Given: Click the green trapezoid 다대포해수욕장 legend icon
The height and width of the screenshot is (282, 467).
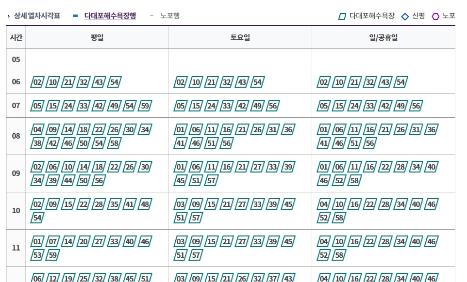Looking at the screenshot, I should pos(342,16).
